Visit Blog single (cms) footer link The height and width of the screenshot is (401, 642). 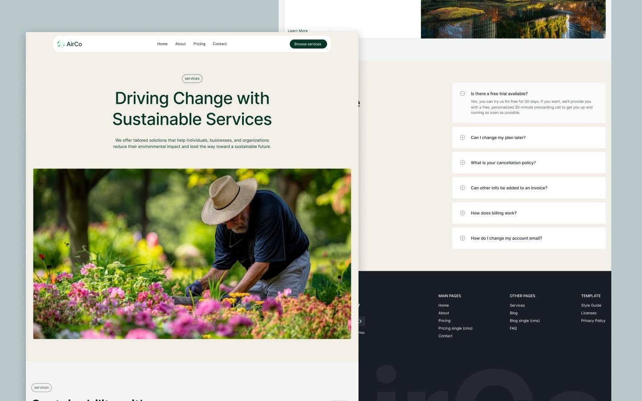click(x=524, y=321)
